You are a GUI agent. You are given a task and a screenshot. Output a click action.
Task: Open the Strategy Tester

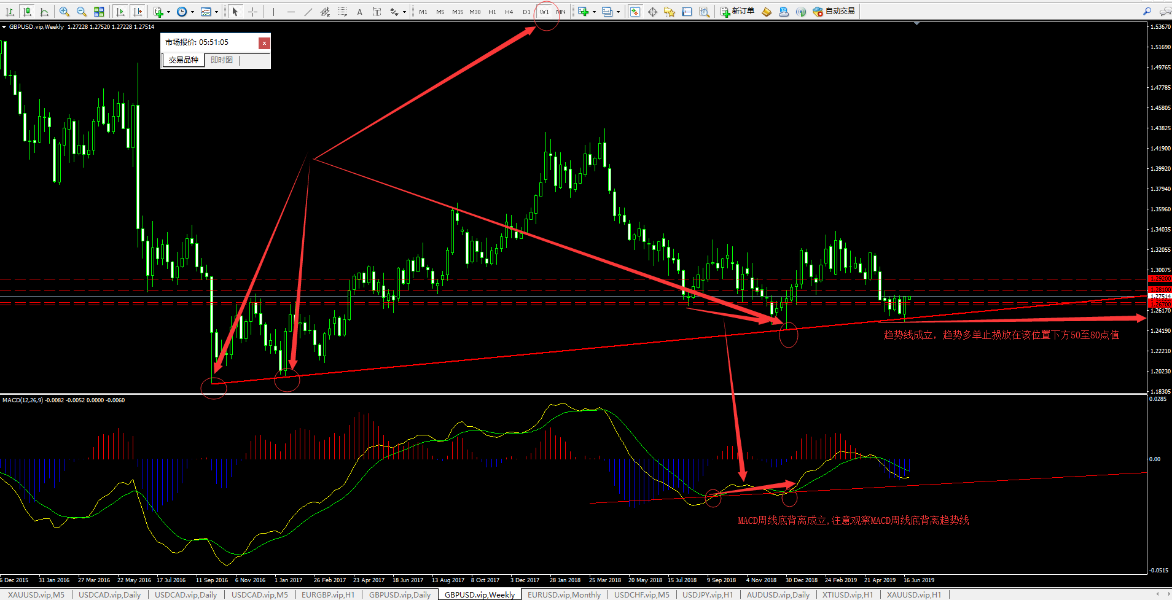point(704,12)
